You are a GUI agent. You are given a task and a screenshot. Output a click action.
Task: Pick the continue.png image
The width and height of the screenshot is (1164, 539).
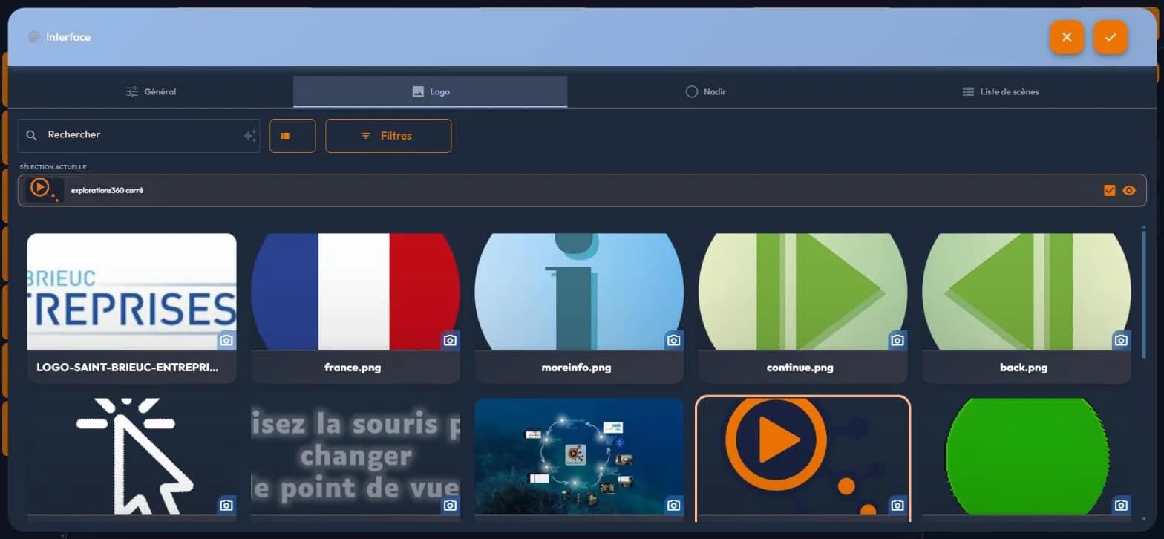tap(803, 292)
